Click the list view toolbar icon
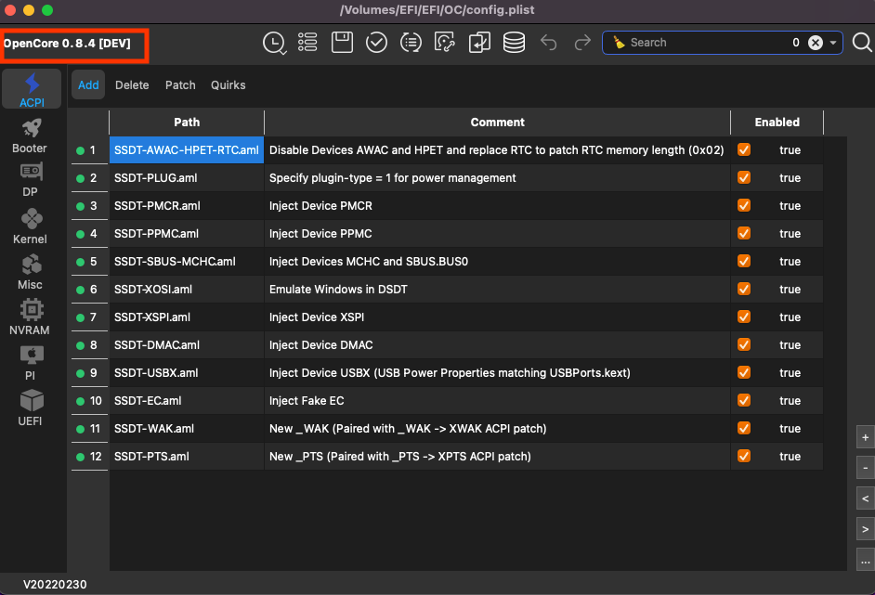This screenshot has width=875, height=595. click(x=307, y=43)
